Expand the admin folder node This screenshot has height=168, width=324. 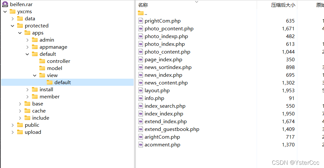tap(27, 40)
